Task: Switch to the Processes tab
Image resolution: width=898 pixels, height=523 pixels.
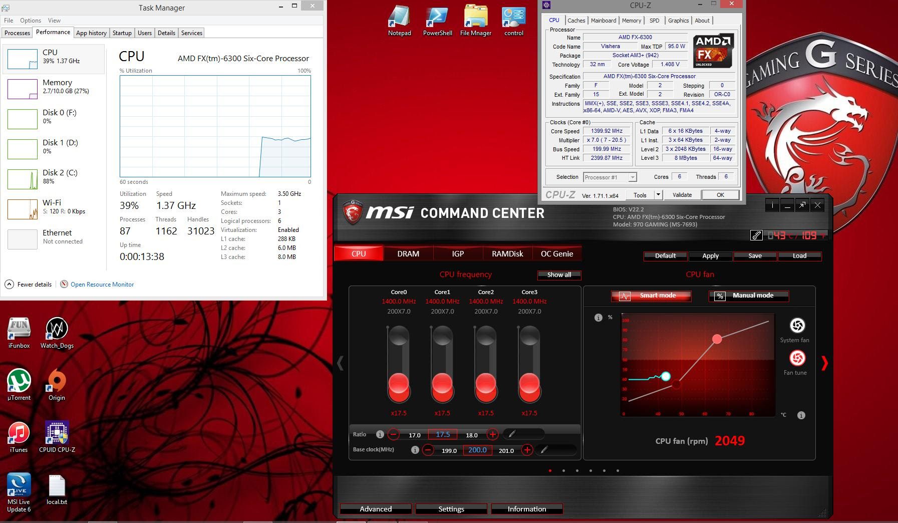Action: (x=17, y=33)
